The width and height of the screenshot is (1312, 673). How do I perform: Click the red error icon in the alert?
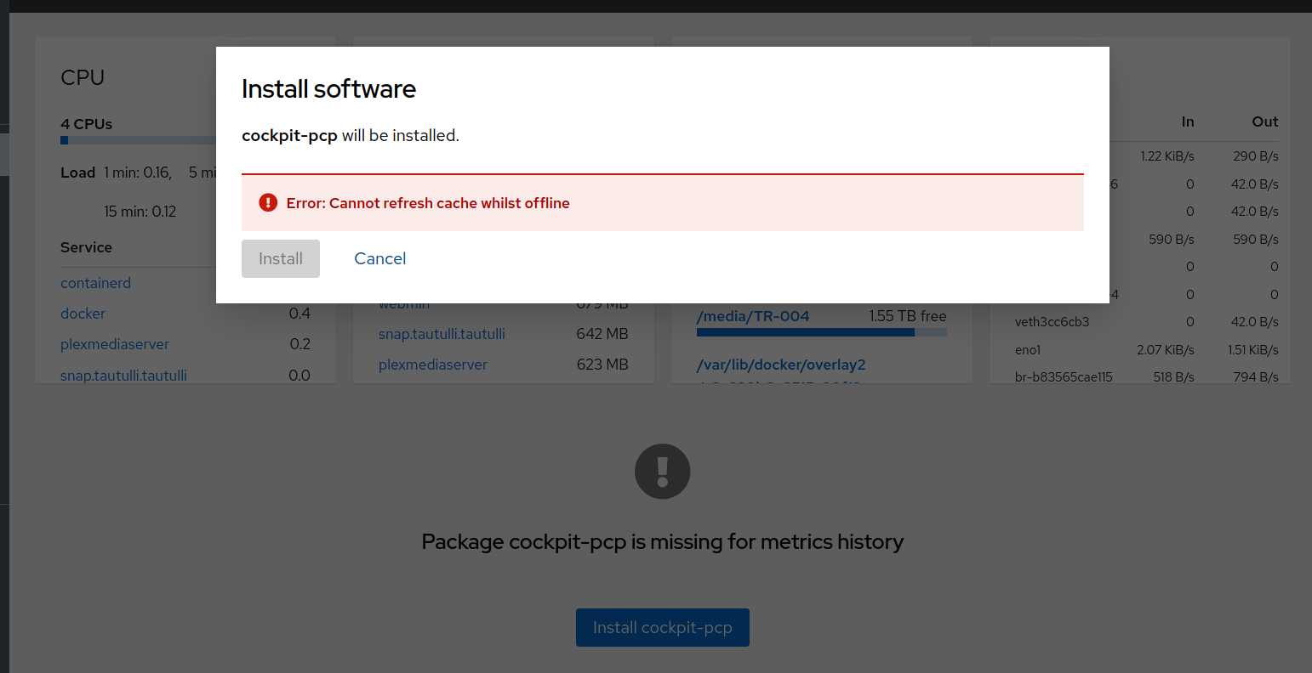[268, 202]
